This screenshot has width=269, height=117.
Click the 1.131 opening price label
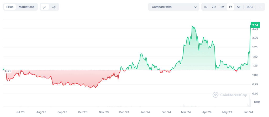[8, 71]
